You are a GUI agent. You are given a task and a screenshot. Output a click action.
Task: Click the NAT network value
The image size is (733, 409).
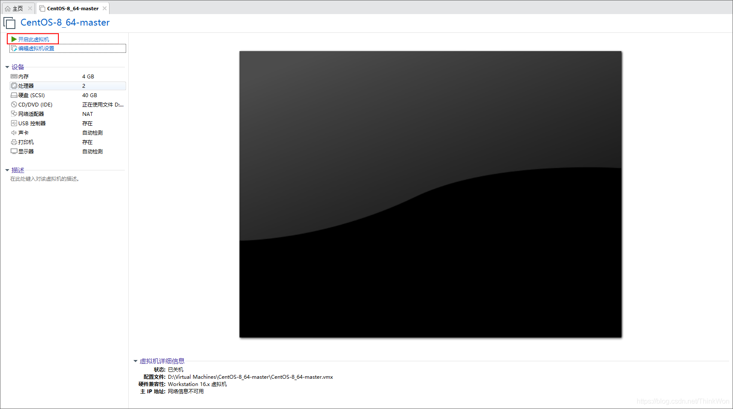click(x=87, y=114)
